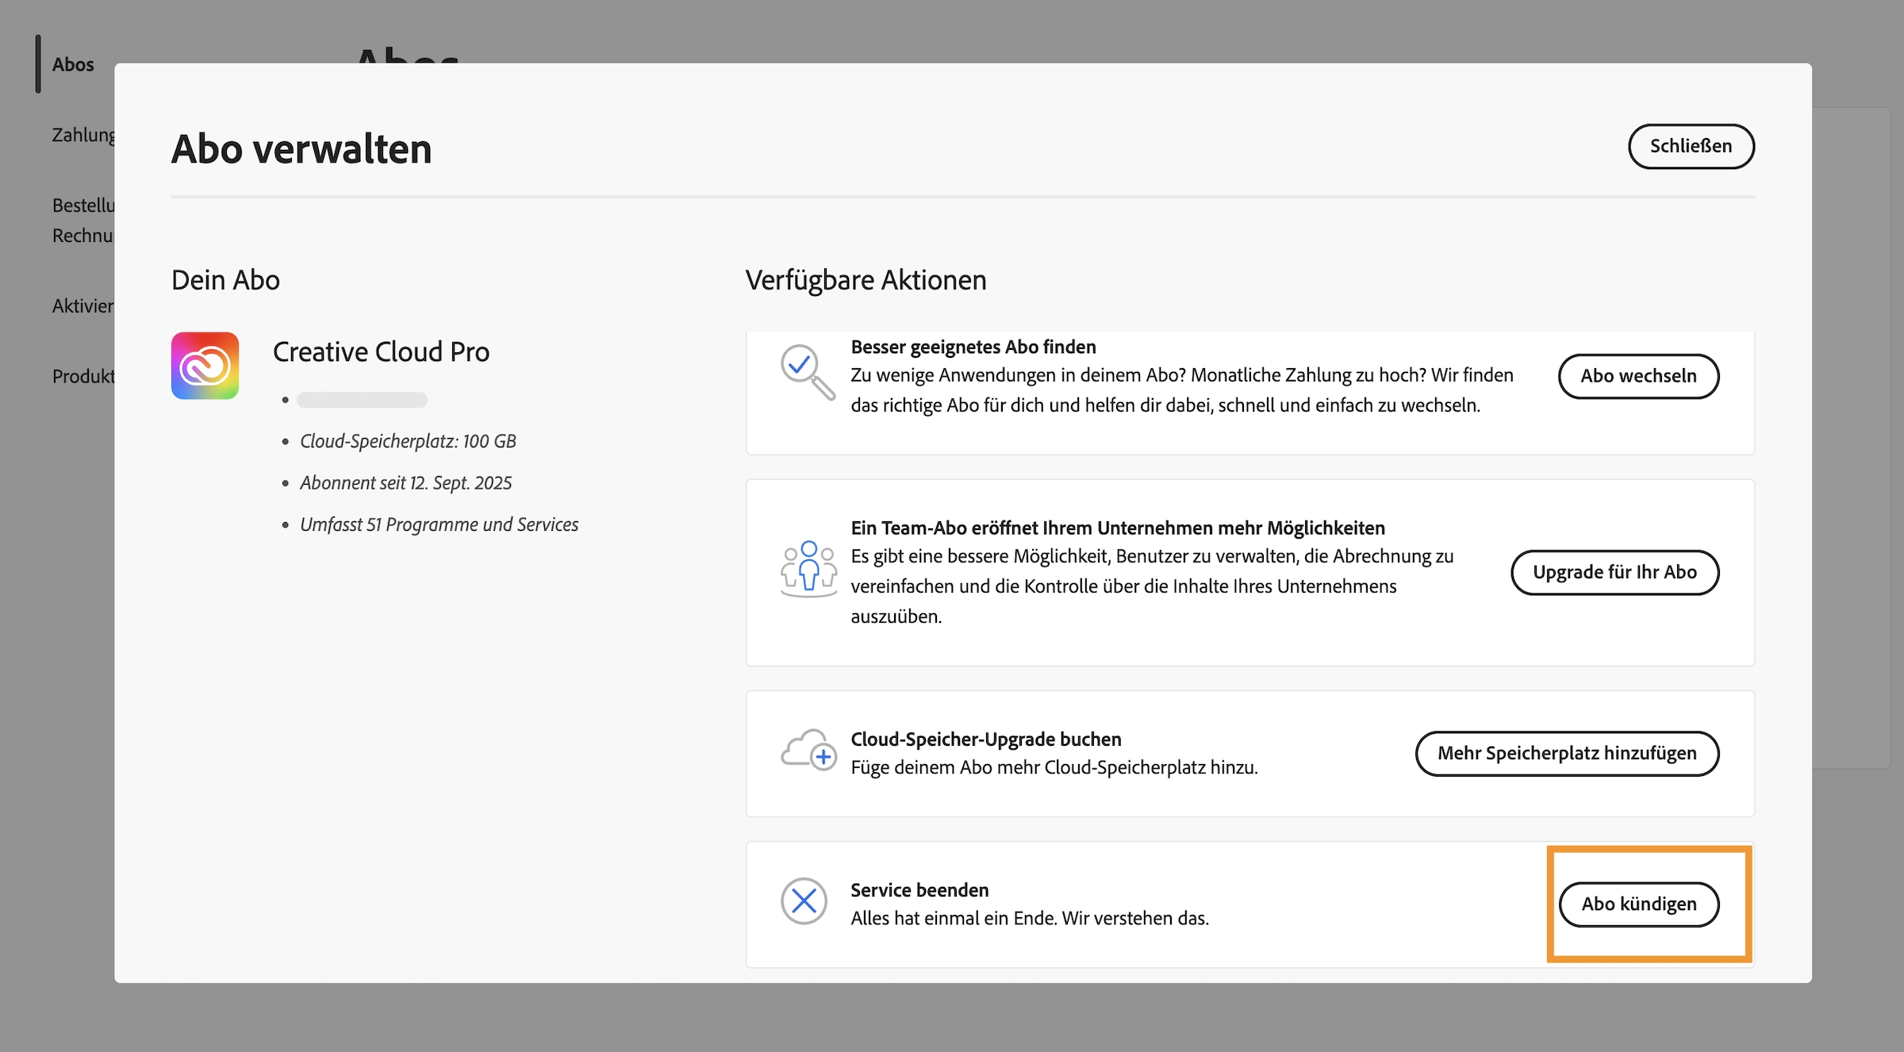
Task: Open the Abos sidebar item
Action: point(73,64)
